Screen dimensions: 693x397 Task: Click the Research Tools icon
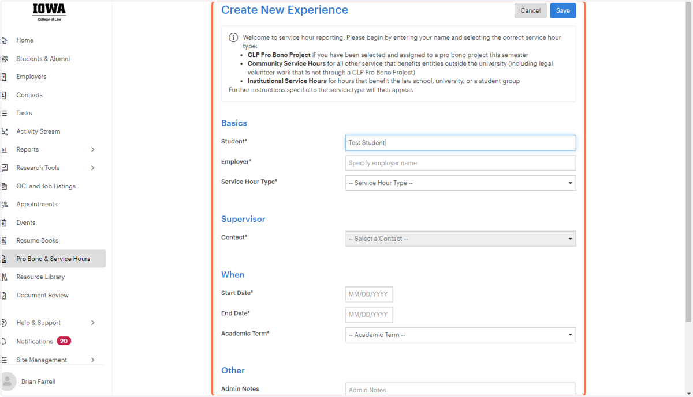tap(4, 168)
